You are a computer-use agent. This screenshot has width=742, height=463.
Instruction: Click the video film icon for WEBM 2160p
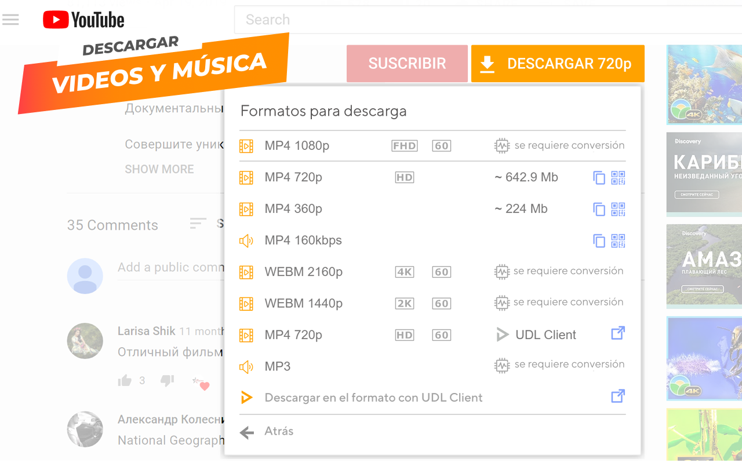point(246,272)
